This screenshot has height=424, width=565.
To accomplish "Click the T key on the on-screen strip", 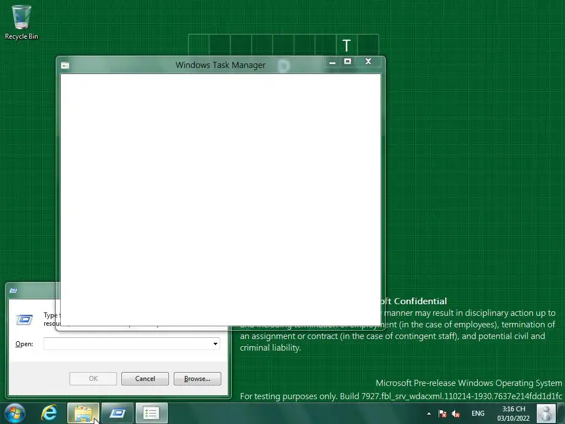I will [x=347, y=45].
